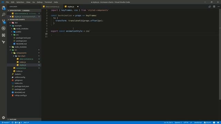221x124 pixels.
Task: Open the File menu
Action: (7, 2)
